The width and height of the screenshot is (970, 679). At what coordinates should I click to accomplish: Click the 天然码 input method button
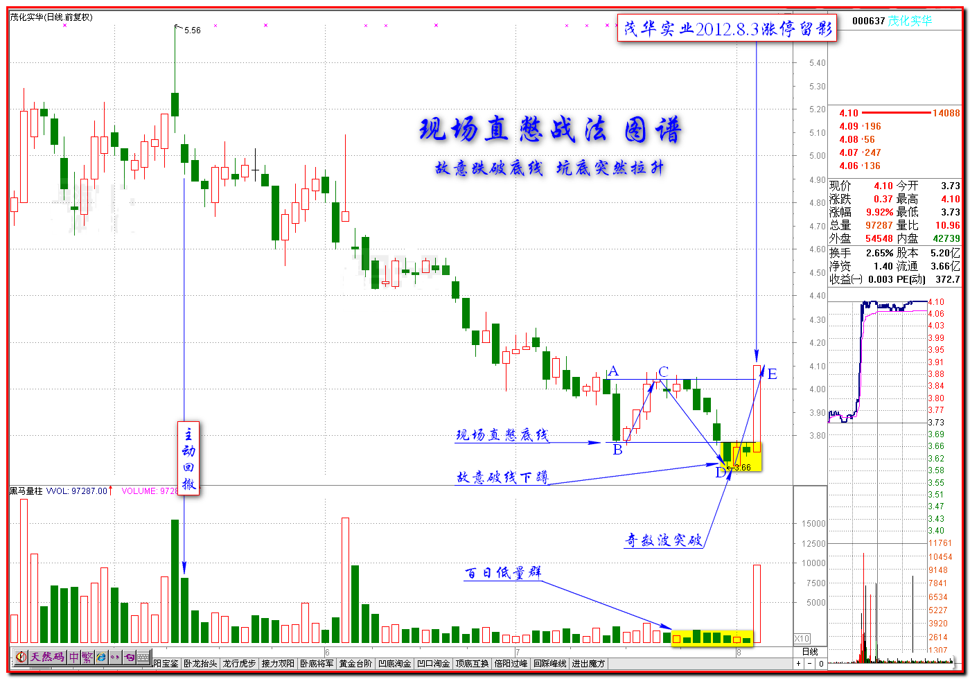(47, 657)
